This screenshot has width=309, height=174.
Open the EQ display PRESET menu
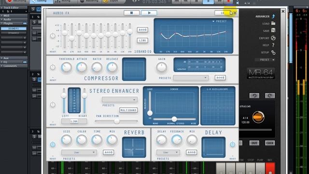[220, 21]
